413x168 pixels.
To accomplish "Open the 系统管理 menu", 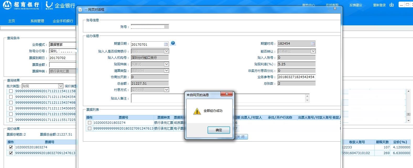I will (x=37, y=21).
